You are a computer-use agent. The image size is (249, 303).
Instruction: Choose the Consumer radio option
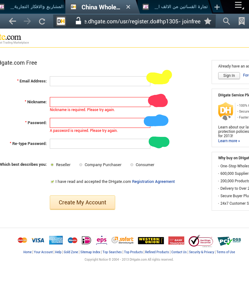pos(132,165)
